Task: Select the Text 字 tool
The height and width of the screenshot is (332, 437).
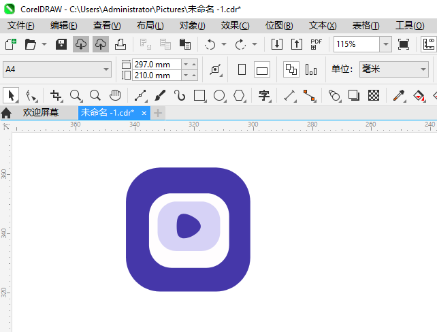Action: pyautogui.click(x=264, y=95)
